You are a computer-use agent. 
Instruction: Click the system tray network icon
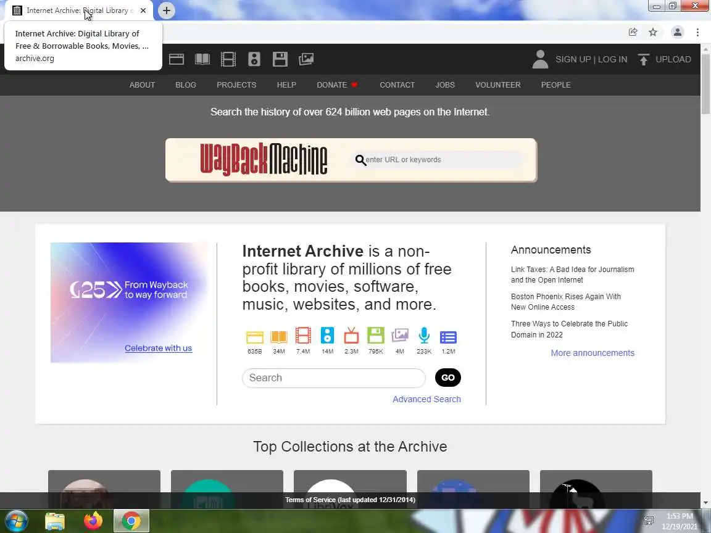[649, 520]
